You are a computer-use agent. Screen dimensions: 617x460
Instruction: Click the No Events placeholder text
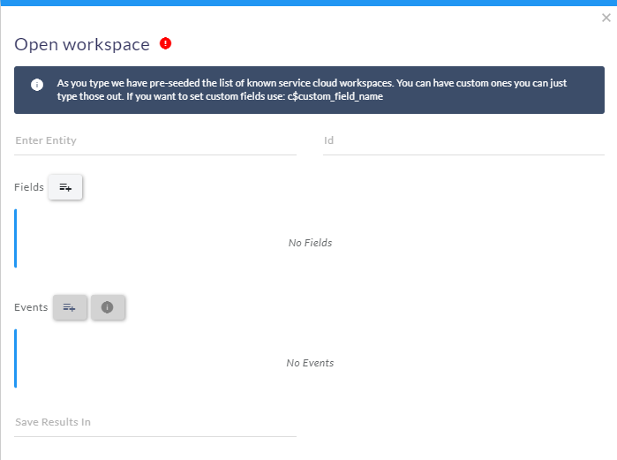point(310,363)
